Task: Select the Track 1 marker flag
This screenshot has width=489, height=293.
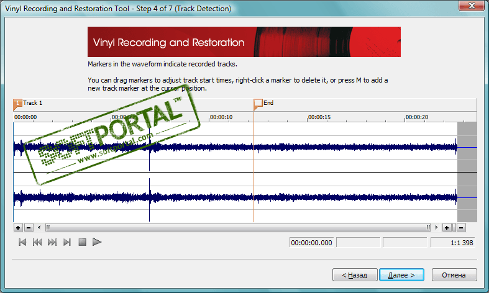Action: point(17,104)
